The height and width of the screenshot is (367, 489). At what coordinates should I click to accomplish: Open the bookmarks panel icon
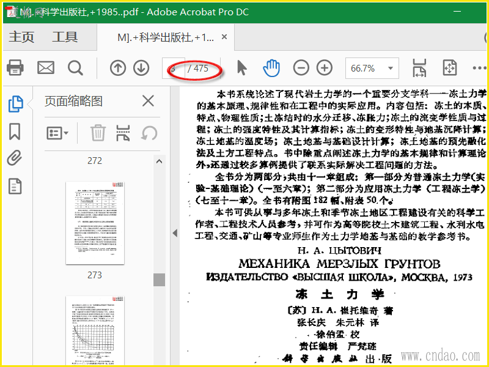click(15, 131)
